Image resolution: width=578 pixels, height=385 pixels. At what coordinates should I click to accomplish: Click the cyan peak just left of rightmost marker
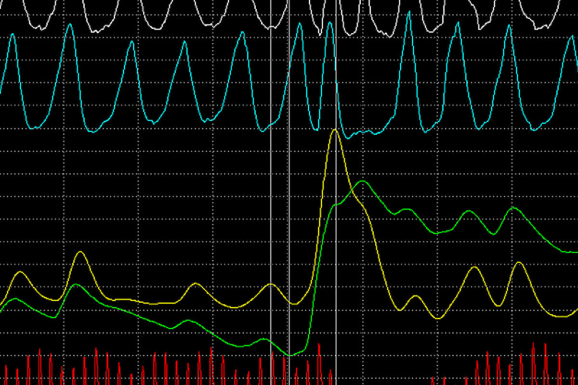330,23
